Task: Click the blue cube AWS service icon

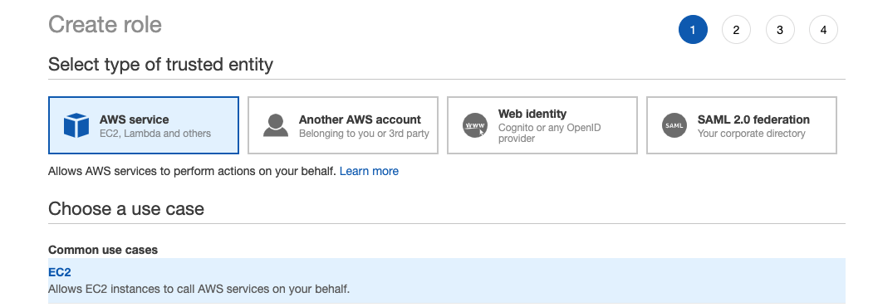Action: coord(76,125)
